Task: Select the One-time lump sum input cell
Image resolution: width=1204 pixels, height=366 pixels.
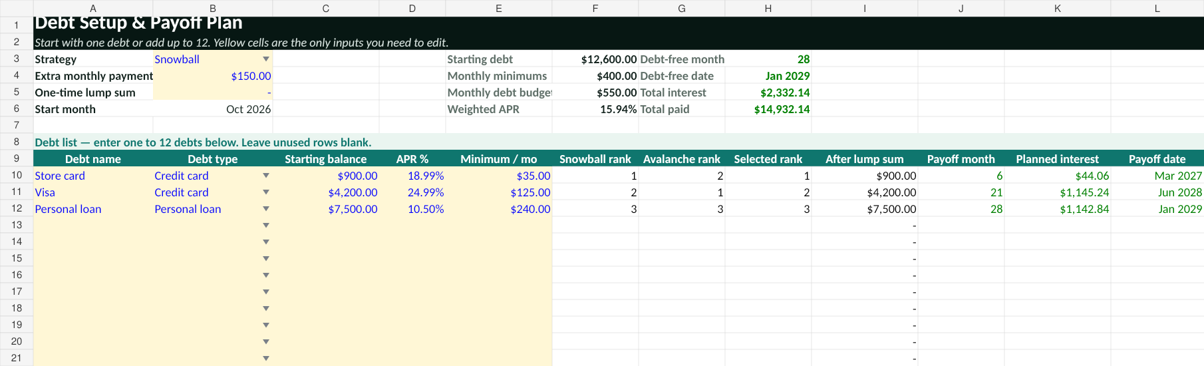Action: pos(213,92)
